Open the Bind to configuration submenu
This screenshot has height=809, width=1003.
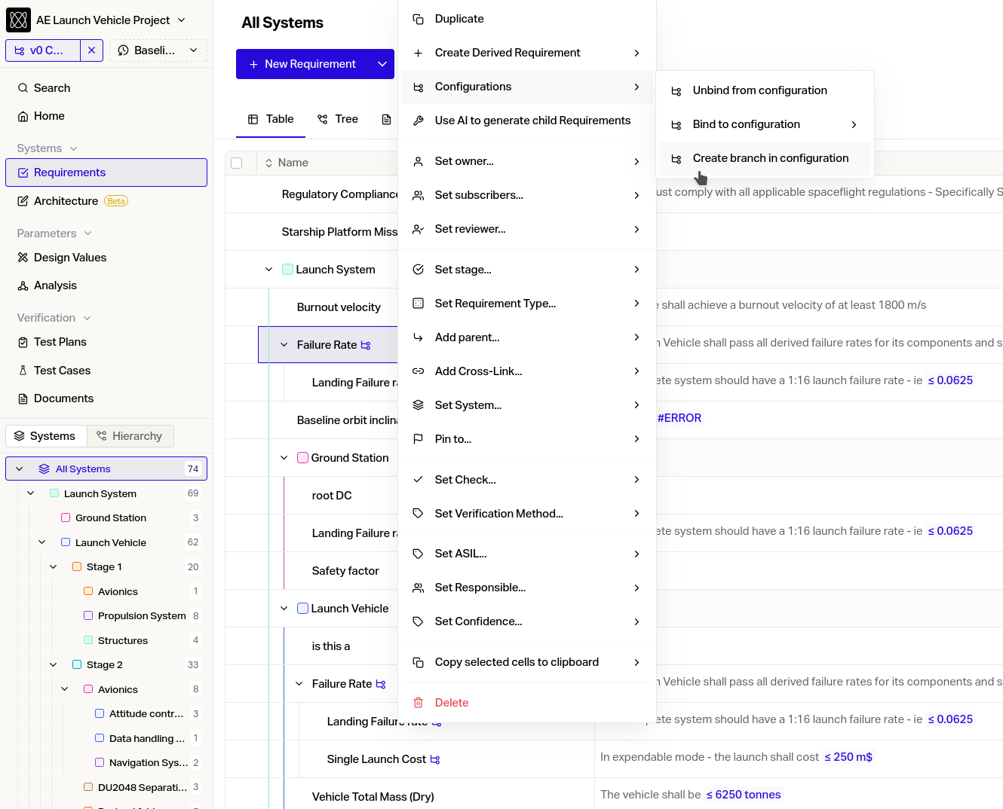(x=765, y=124)
